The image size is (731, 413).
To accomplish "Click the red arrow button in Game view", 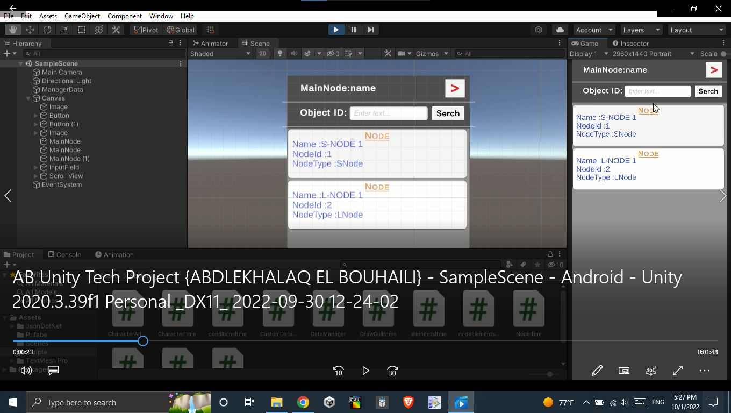I will coord(714,70).
